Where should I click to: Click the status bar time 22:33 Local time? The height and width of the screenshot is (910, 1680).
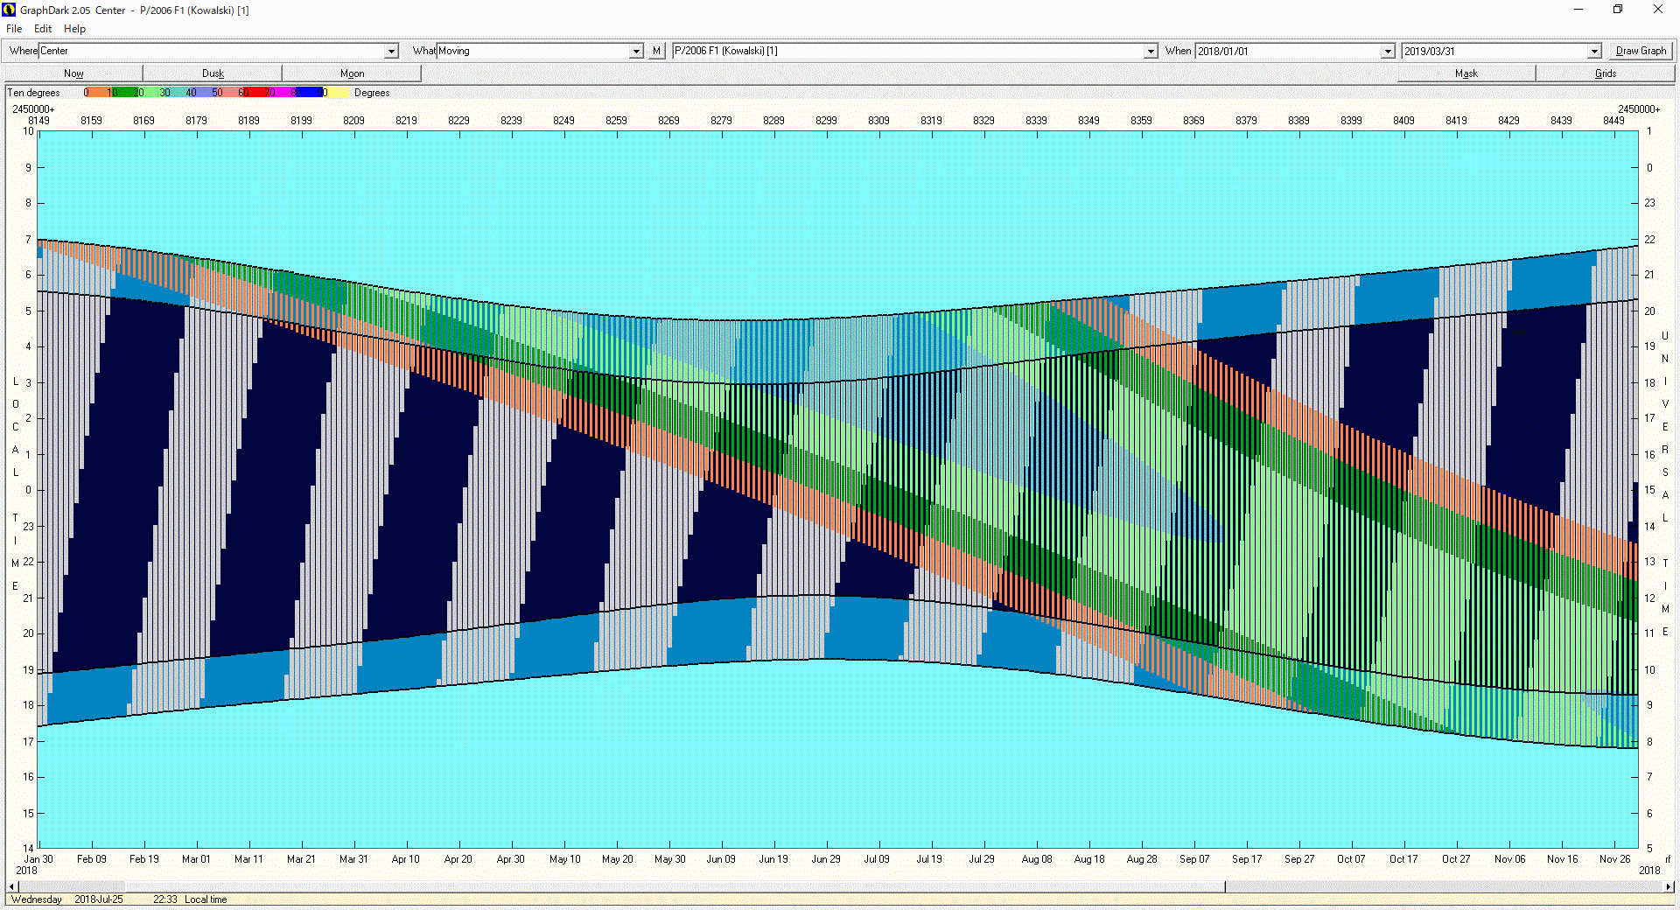point(190,899)
